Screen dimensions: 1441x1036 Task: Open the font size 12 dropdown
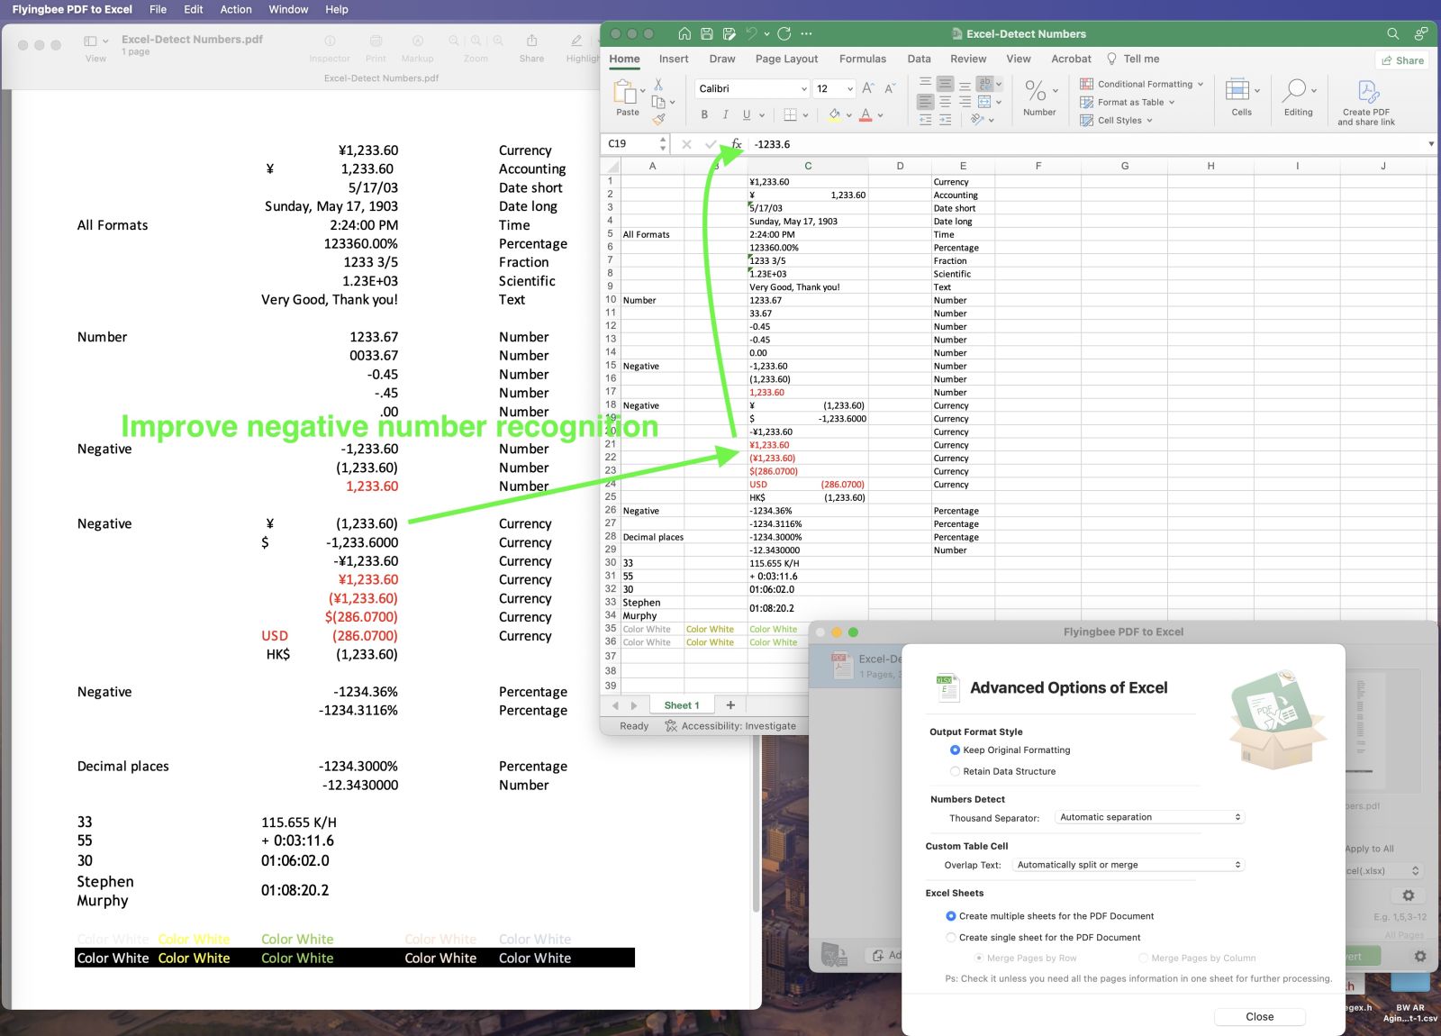pos(849,88)
